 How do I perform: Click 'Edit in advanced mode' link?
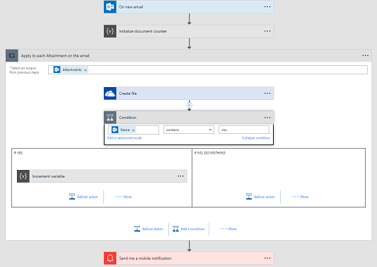pyautogui.click(x=124, y=138)
